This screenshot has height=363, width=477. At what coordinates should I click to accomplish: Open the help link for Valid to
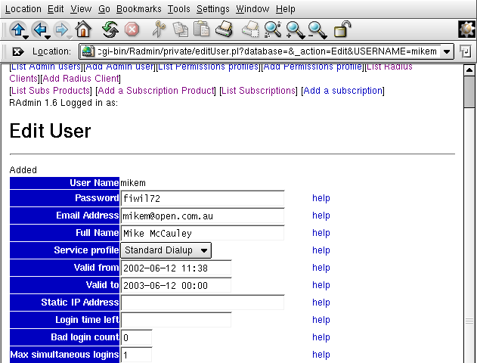click(321, 285)
